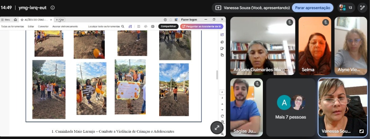Star the AÇÕES DO CRAS tab
The height and width of the screenshot is (139, 370).
click(22, 20)
